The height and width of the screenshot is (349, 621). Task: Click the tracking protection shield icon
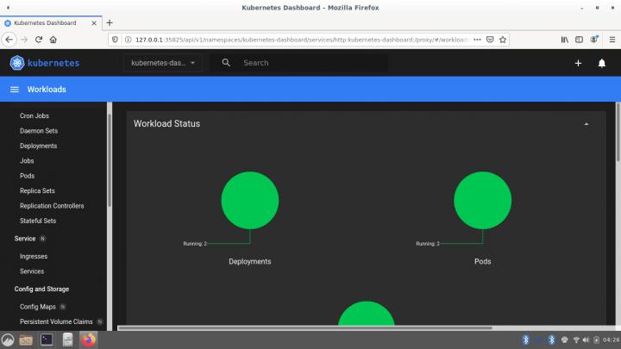pyautogui.click(x=115, y=40)
